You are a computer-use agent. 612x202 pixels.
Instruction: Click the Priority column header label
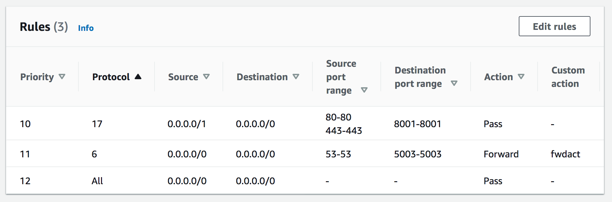(37, 77)
